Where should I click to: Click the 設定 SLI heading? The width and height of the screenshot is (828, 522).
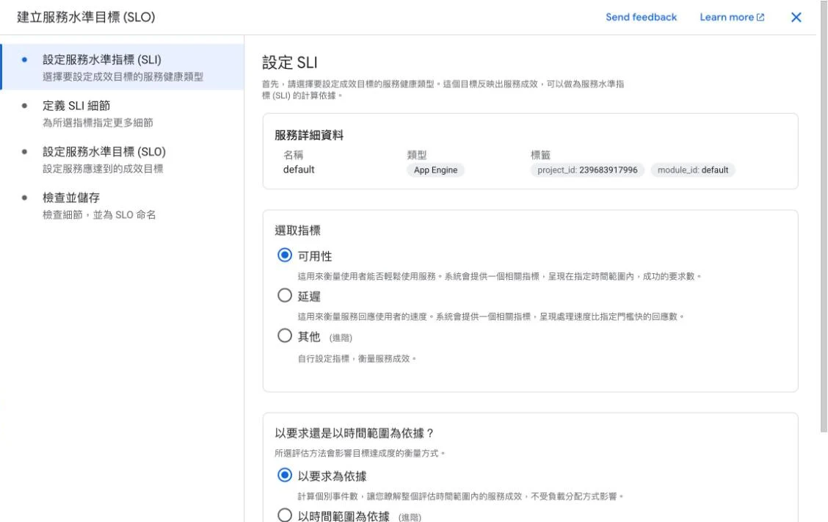coord(290,63)
